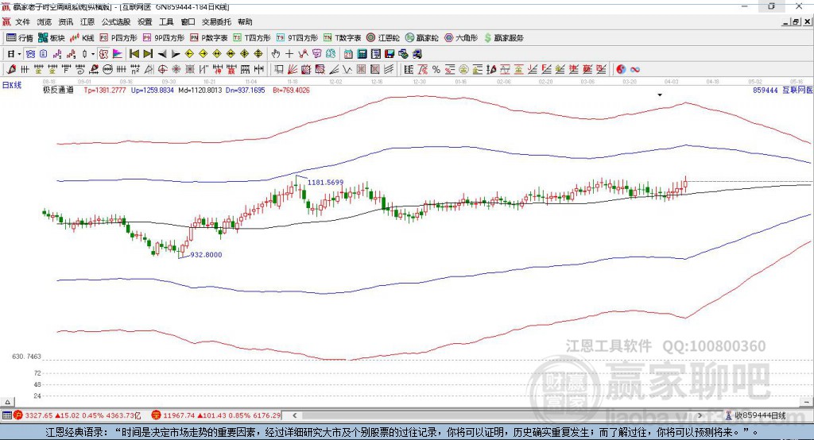Viewport: 814px width, 440px height.
Task: Click the 859444 互联网医 stock label
Action: (x=782, y=90)
